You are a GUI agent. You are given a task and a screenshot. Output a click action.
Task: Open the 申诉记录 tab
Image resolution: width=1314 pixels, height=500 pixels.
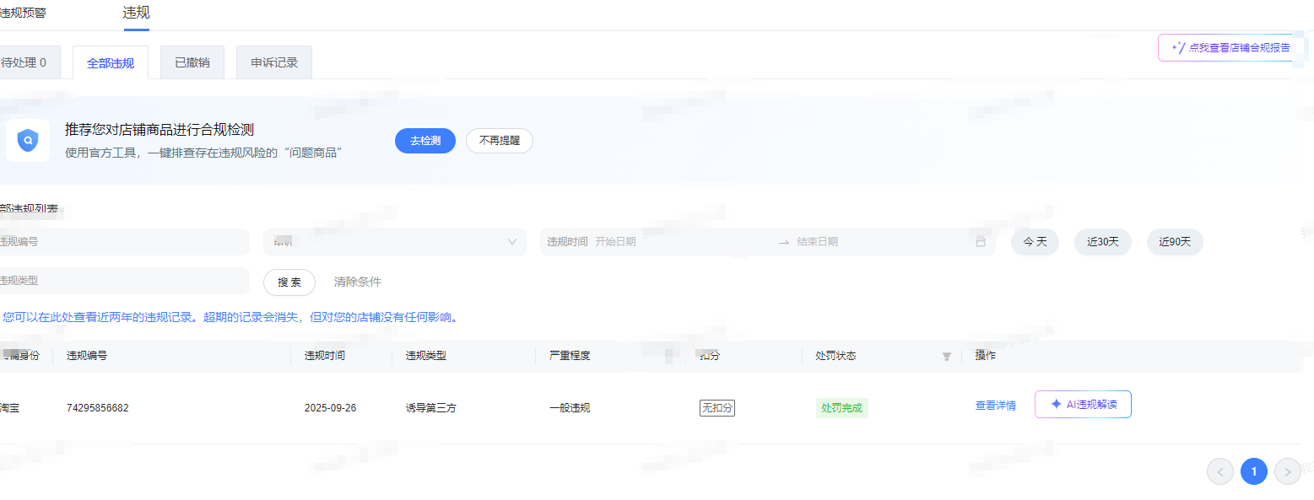coord(273,62)
